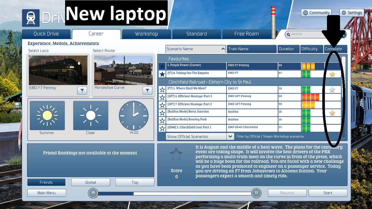The width and height of the screenshot is (372, 209).
Task: Click the 14:00 clock icon
Action: point(134,116)
